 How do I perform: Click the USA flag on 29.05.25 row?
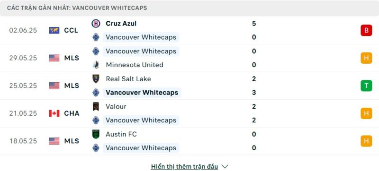click(54, 58)
